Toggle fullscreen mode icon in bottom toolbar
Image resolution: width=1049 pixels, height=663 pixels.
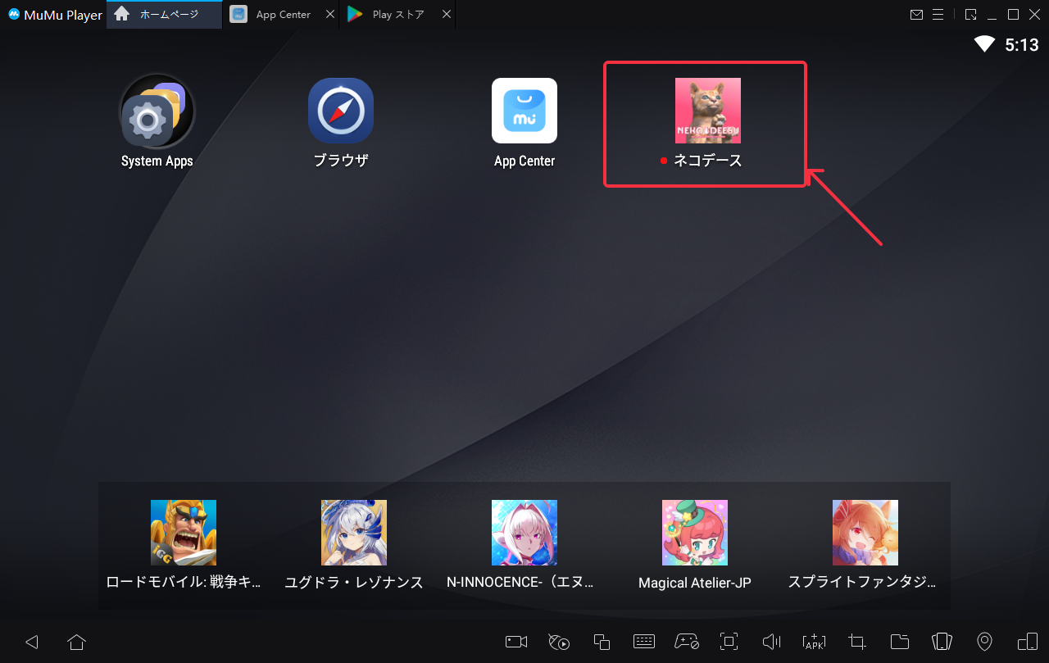click(729, 642)
